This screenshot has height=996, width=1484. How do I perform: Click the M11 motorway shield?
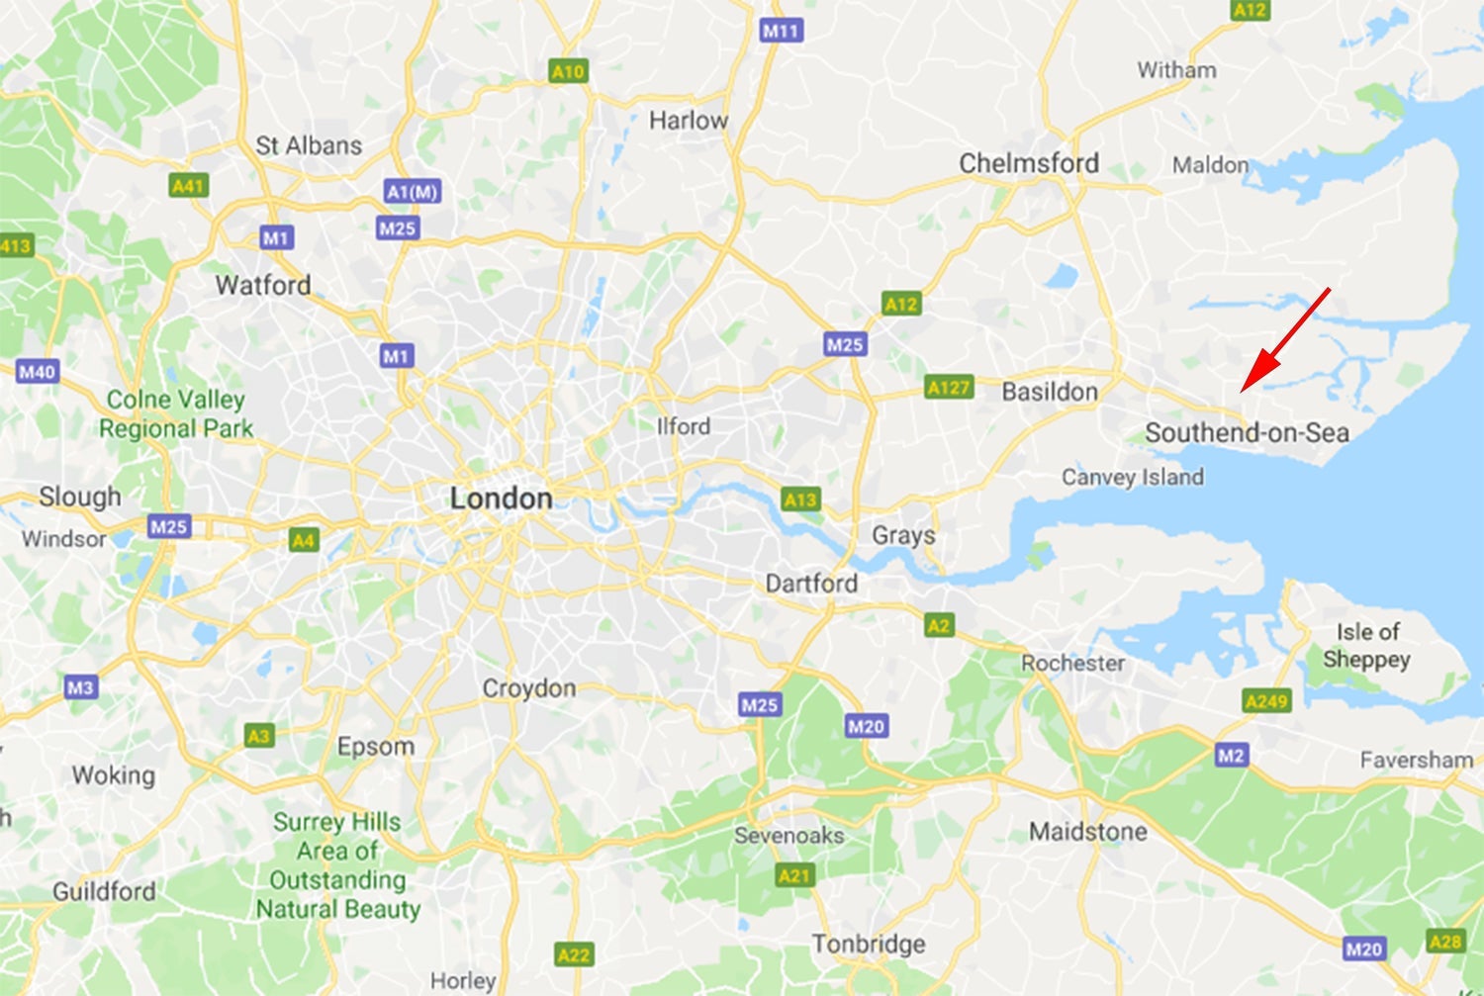point(781,31)
